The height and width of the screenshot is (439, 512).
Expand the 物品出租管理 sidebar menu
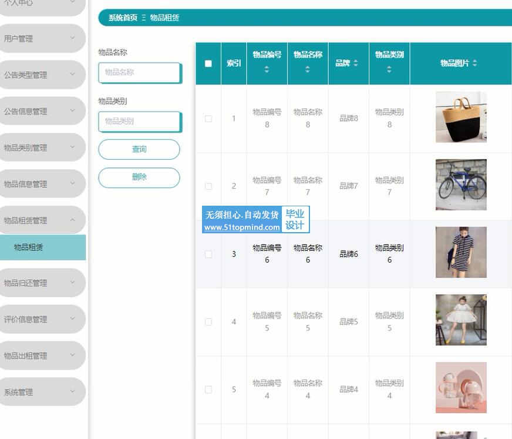pos(42,356)
